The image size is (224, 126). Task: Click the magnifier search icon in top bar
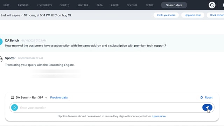tap(212, 5)
